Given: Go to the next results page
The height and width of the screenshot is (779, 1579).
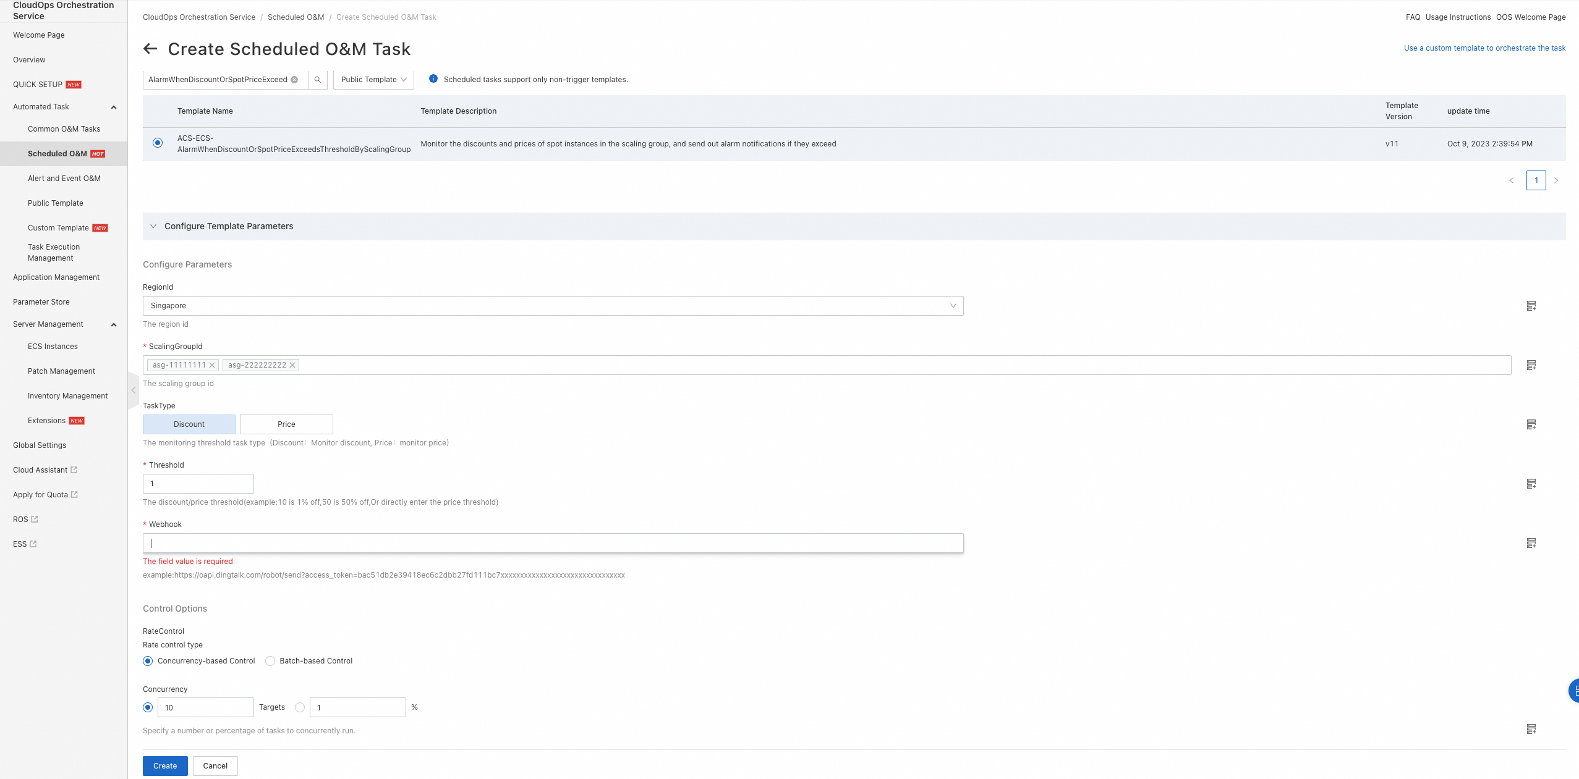Looking at the screenshot, I should click(1556, 180).
